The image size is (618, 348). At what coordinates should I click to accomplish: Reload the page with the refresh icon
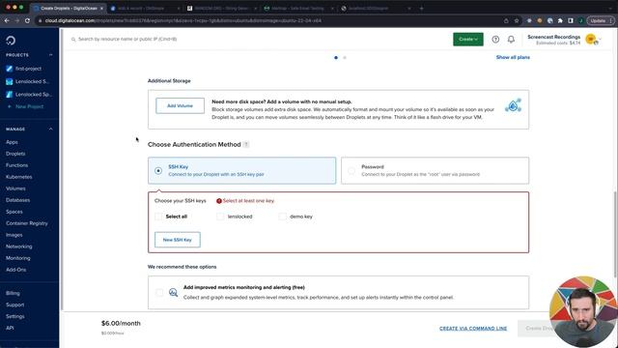27,20
